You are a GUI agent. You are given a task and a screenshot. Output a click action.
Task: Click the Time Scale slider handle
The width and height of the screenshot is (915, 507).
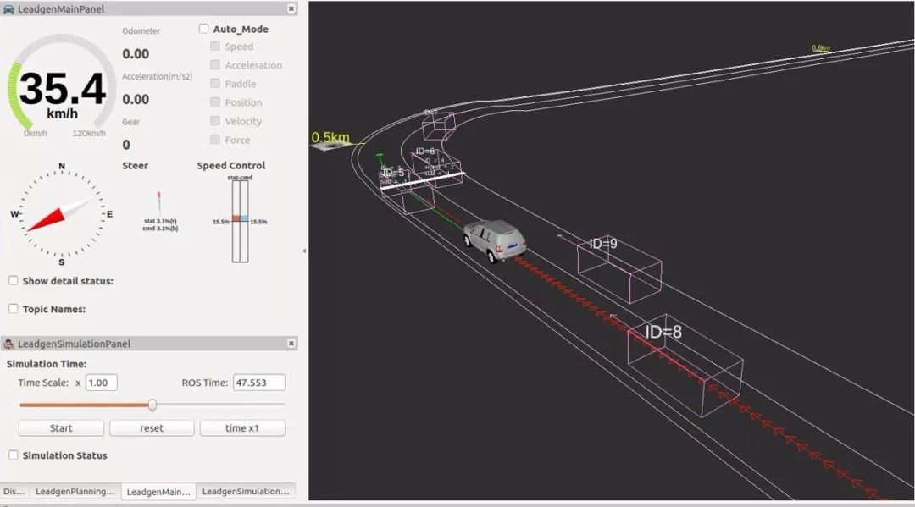tap(152, 405)
